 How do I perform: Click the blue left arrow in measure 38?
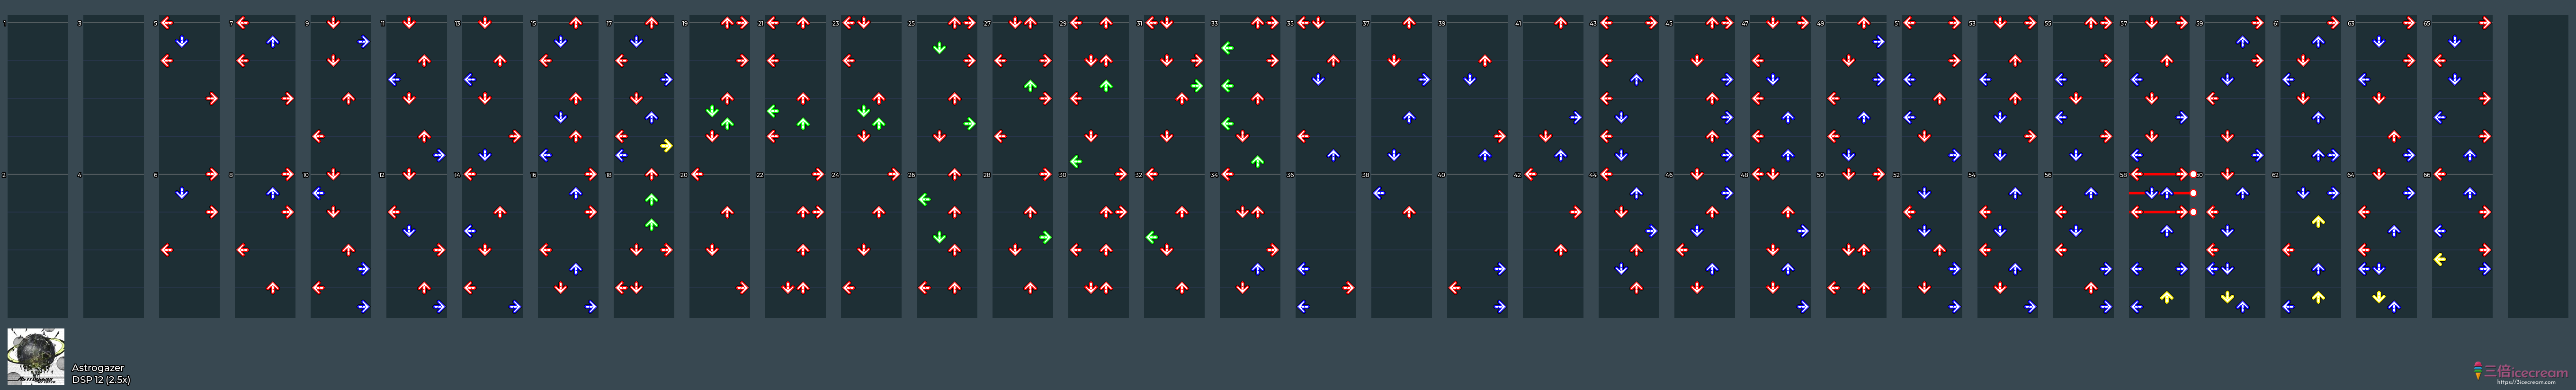click(1379, 193)
